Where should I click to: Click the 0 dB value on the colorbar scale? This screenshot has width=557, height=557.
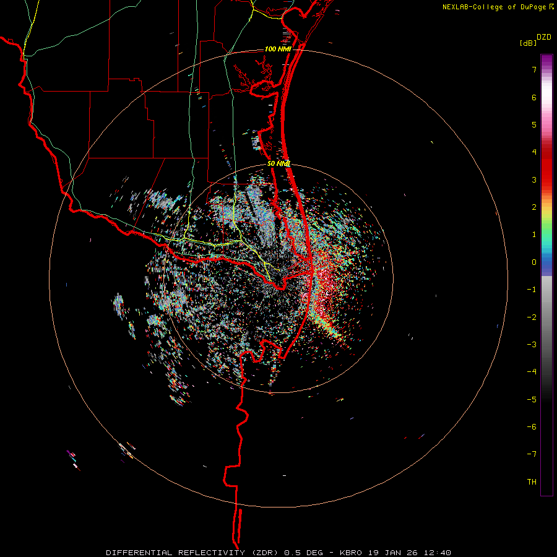point(534,262)
